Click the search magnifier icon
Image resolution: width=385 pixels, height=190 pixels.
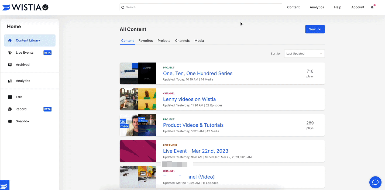(123, 8)
